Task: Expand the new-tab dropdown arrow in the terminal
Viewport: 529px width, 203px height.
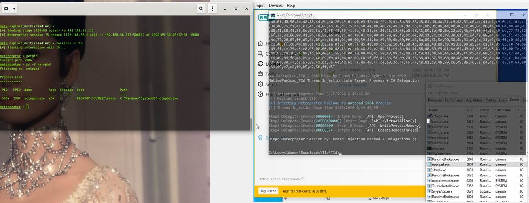Action: click(14, 8)
